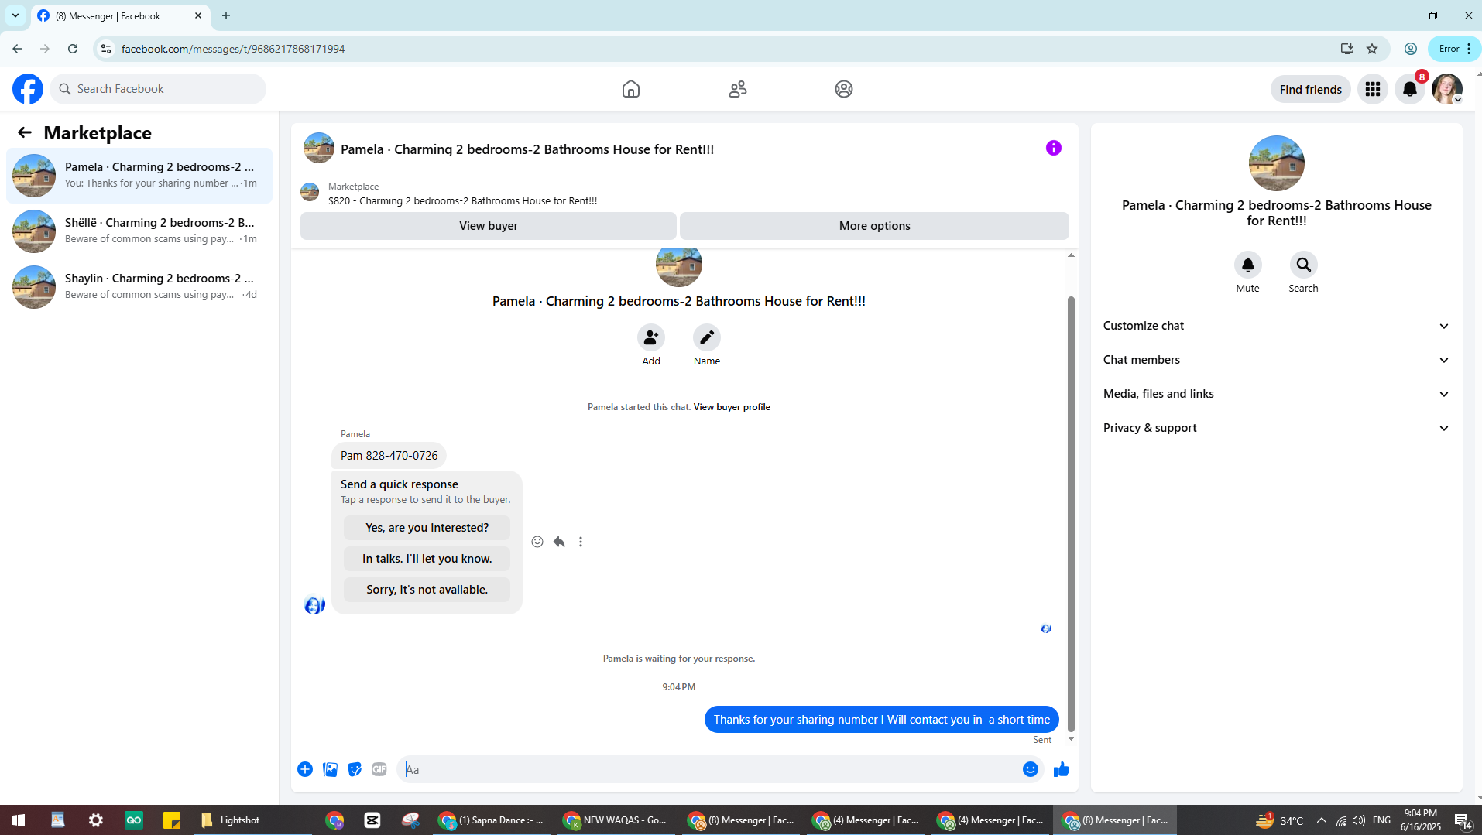Open more actions plus icon
Image resolution: width=1482 pixels, height=835 pixels.
point(305,769)
